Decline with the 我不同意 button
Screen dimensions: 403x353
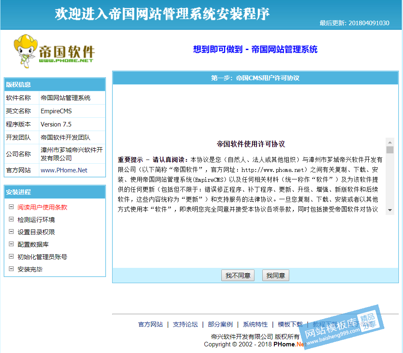(238, 275)
